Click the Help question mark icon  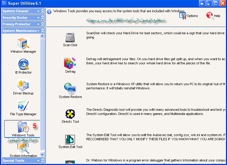click(210, 15)
